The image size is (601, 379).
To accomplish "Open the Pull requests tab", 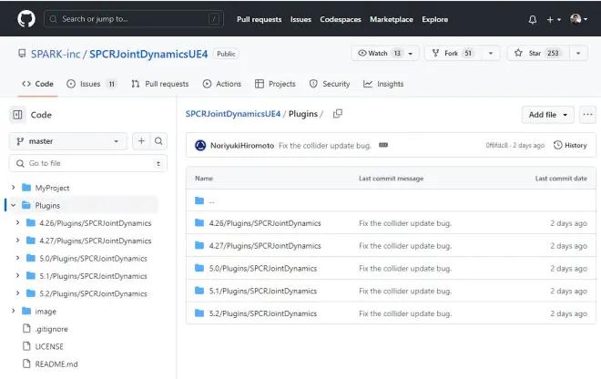I will [x=160, y=84].
